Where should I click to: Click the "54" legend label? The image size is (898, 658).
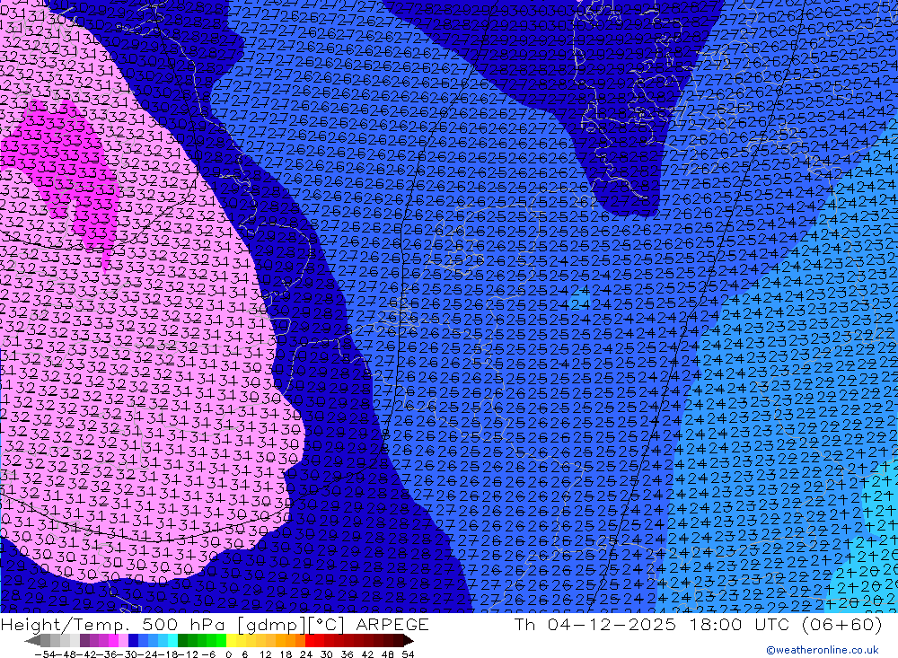(408, 654)
